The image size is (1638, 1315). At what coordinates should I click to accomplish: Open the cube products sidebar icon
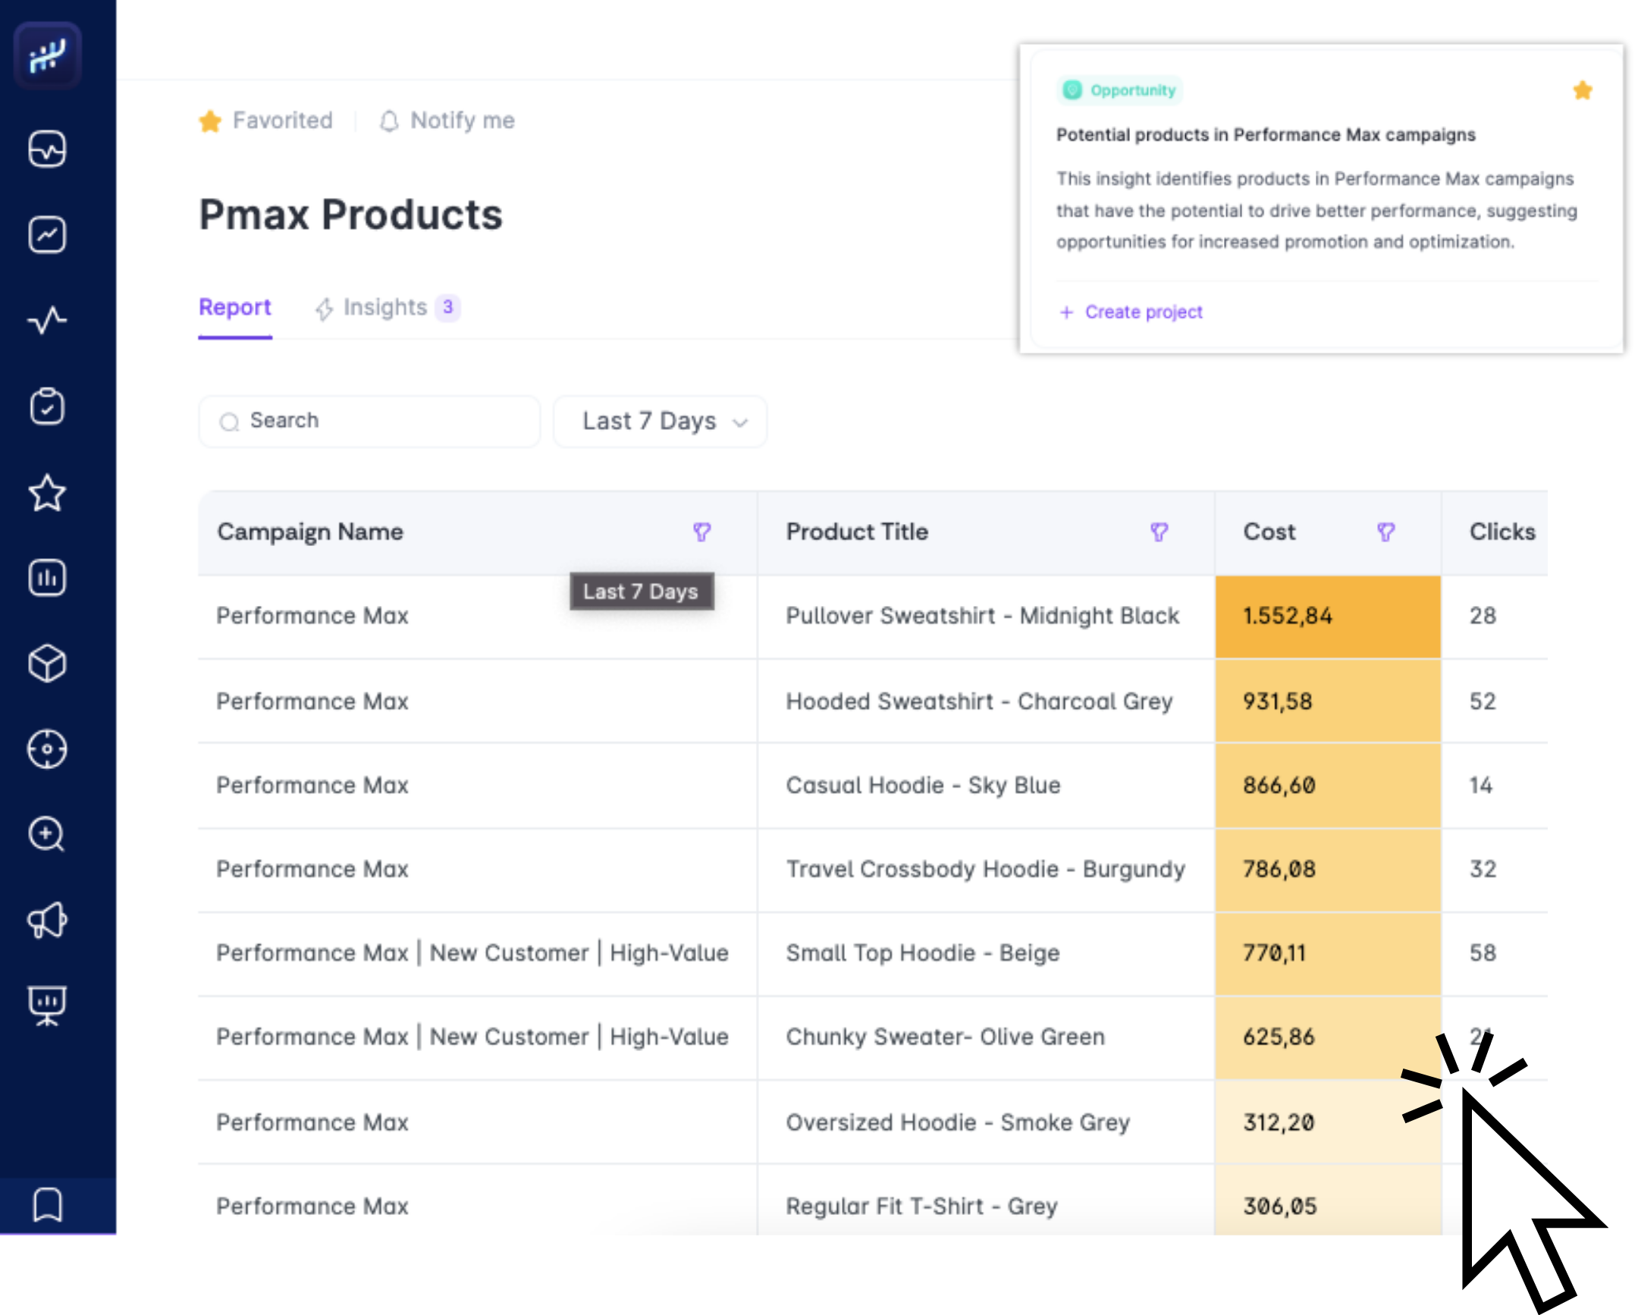[x=47, y=664]
